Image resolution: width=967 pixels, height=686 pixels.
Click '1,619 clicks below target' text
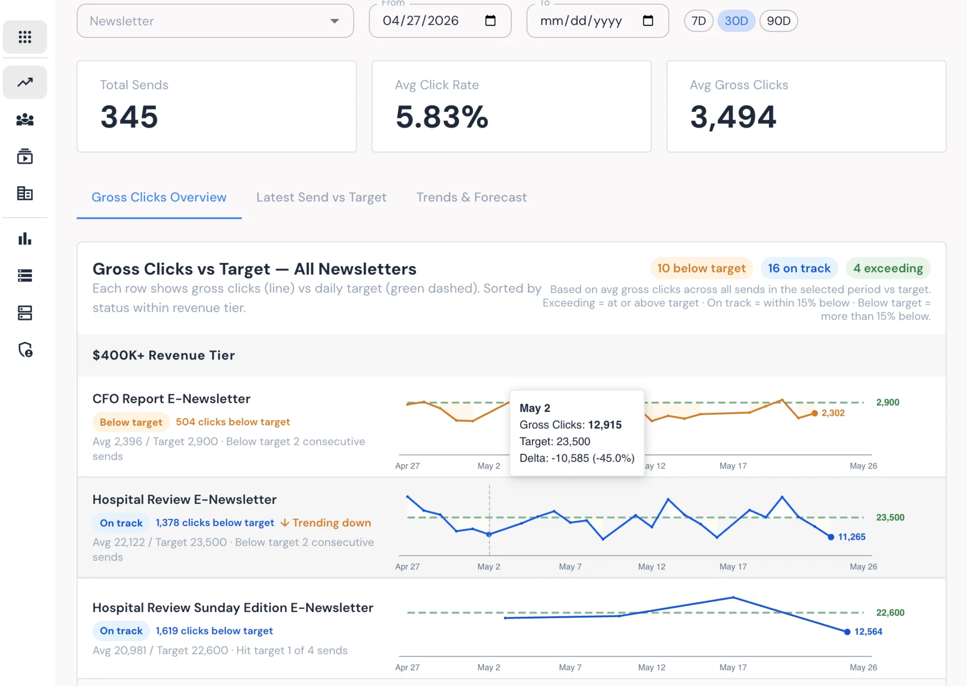point(214,631)
